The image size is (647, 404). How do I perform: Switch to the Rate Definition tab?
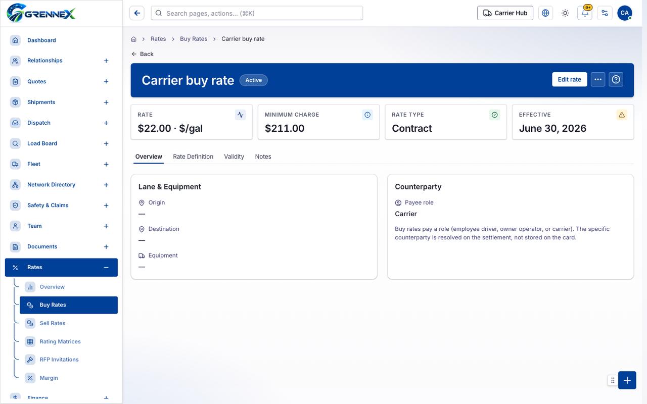(x=193, y=157)
